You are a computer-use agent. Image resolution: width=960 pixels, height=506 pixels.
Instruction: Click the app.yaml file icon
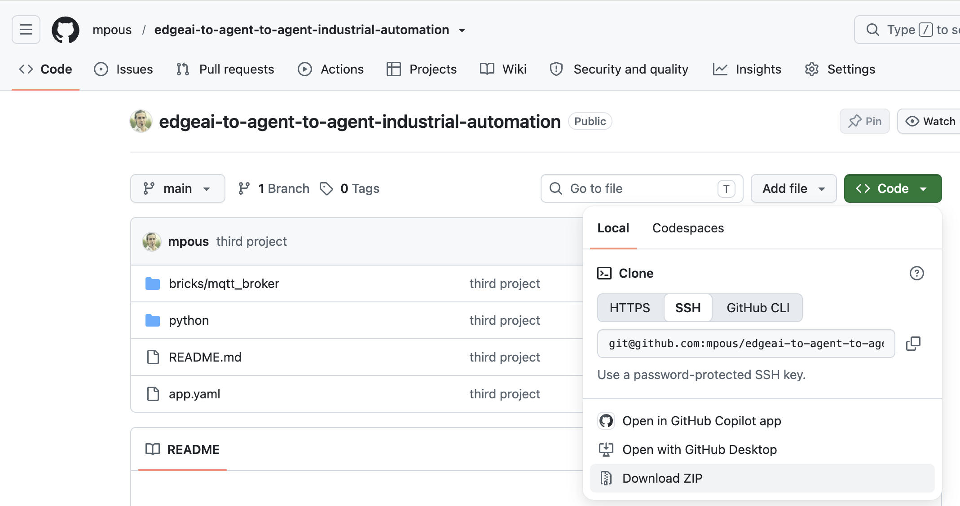click(x=153, y=394)
